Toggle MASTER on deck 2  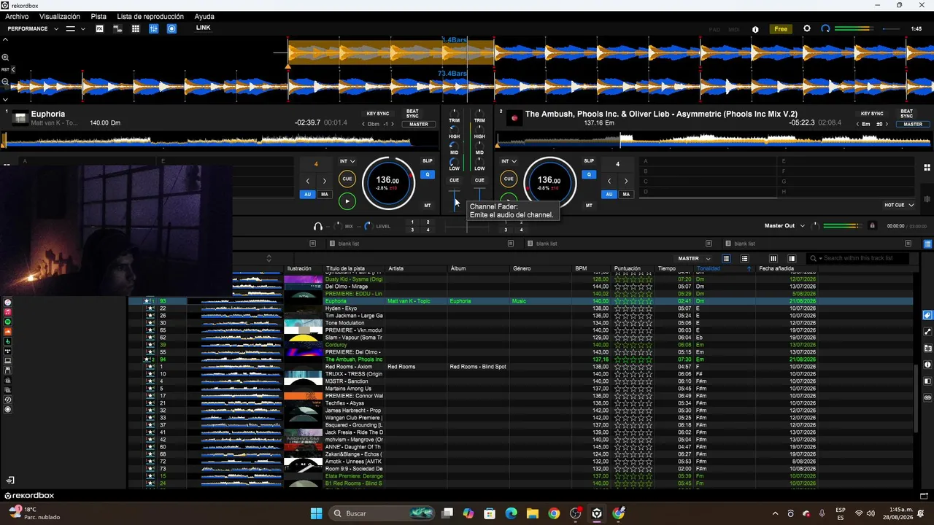[913, 124]
